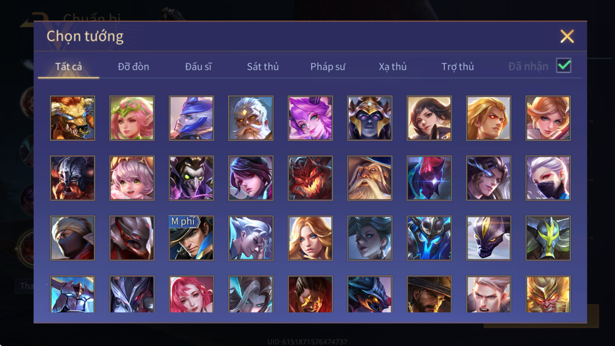Screen dimensions: 615x346
Task: Choose the white-bearded old man hero
Action: click(x=251, y=118)
